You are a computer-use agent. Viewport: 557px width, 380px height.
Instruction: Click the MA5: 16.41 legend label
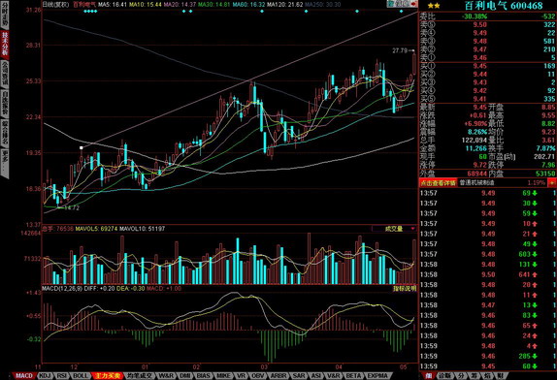(113, 5)
